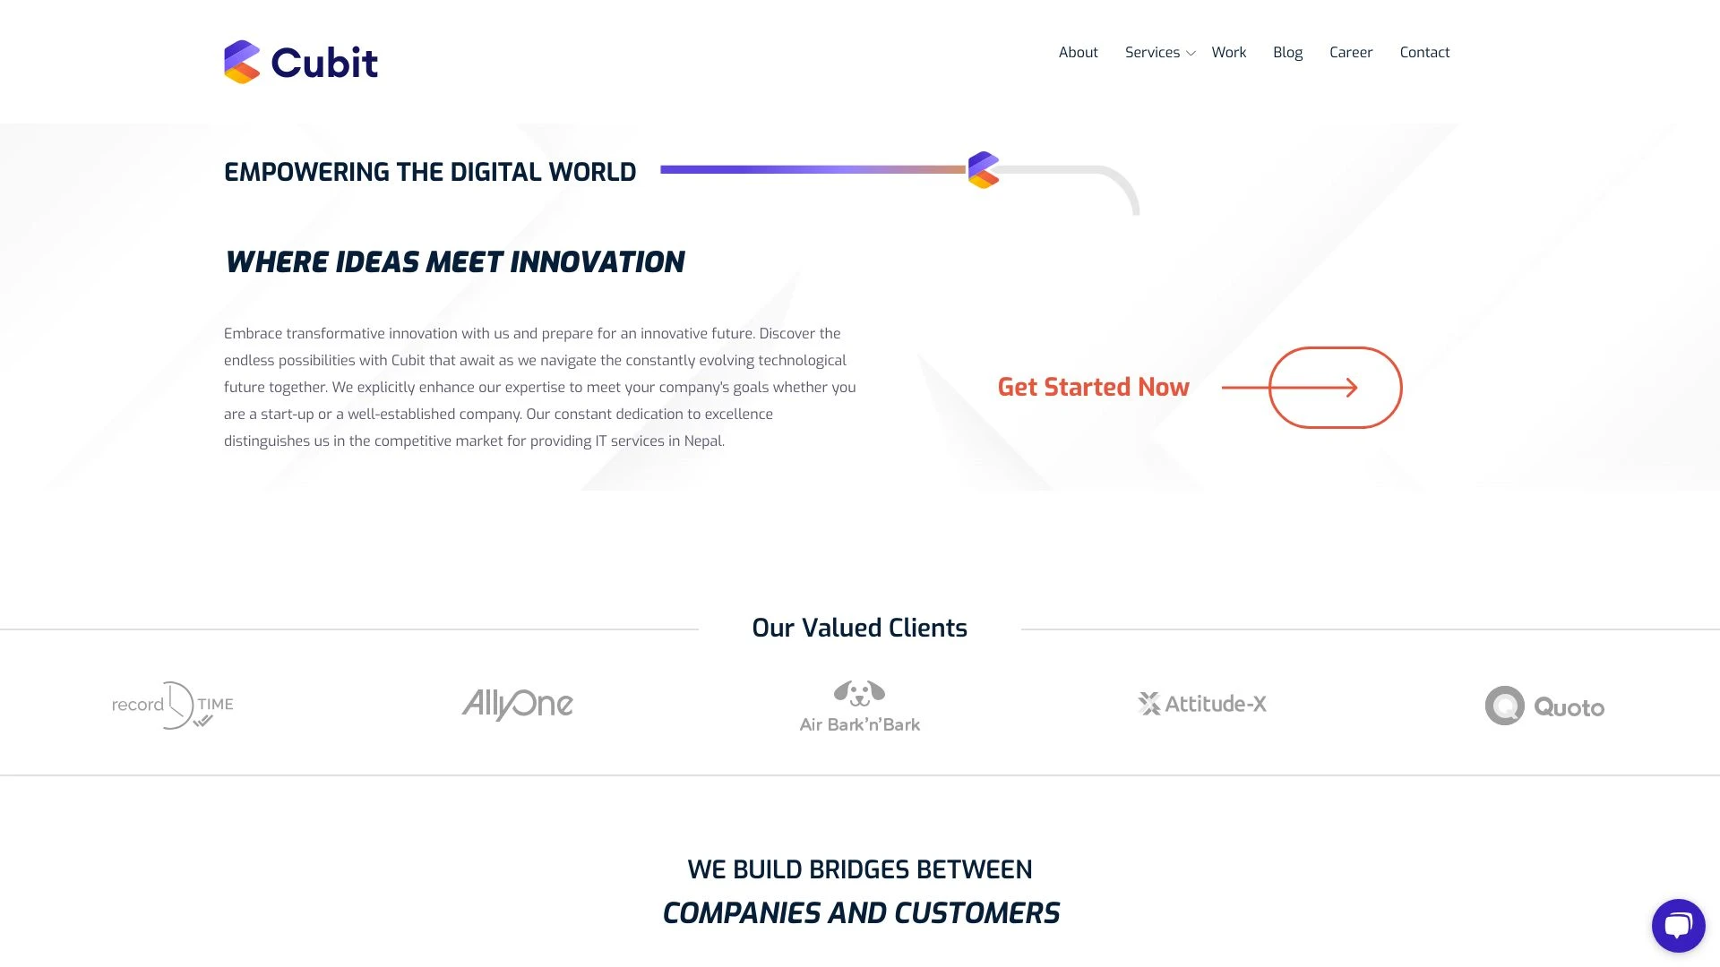Select the Career menu item
This screenshot has height=967, width=1720.
[x=1350, y=52]
